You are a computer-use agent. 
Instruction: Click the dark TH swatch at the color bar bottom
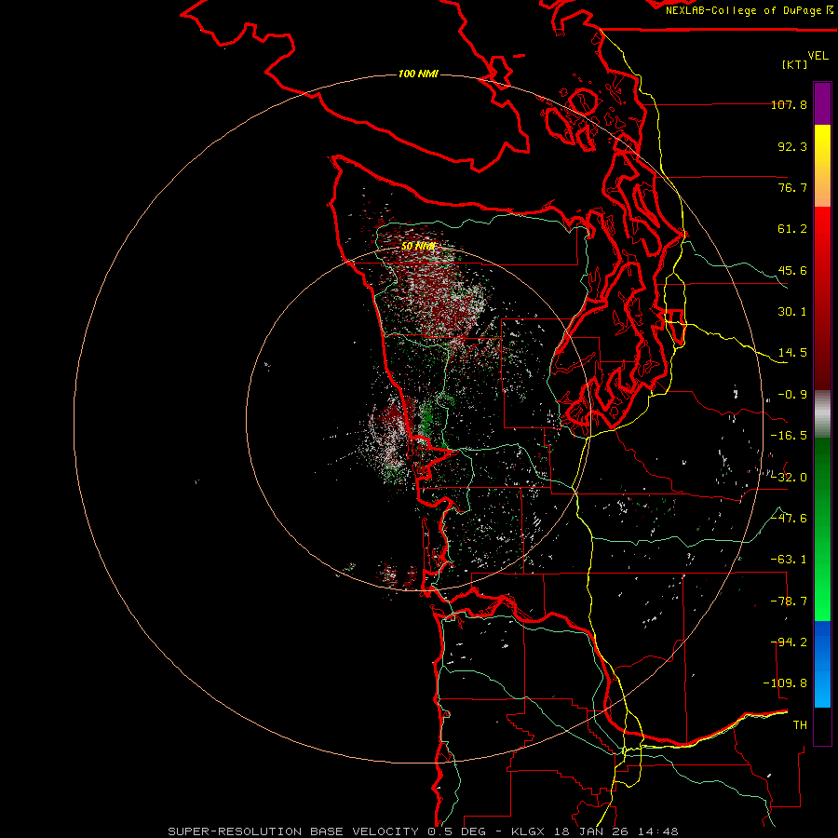point(822,726)
